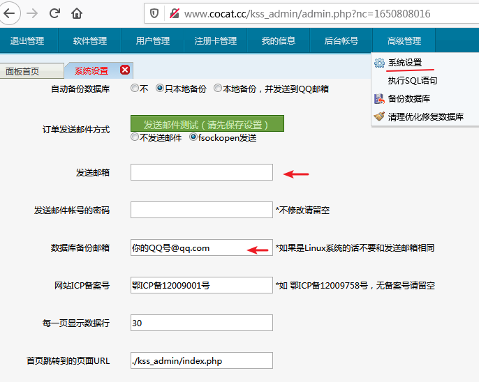Click the Linux系统 hint beside backup mailbox

[355, 248]
